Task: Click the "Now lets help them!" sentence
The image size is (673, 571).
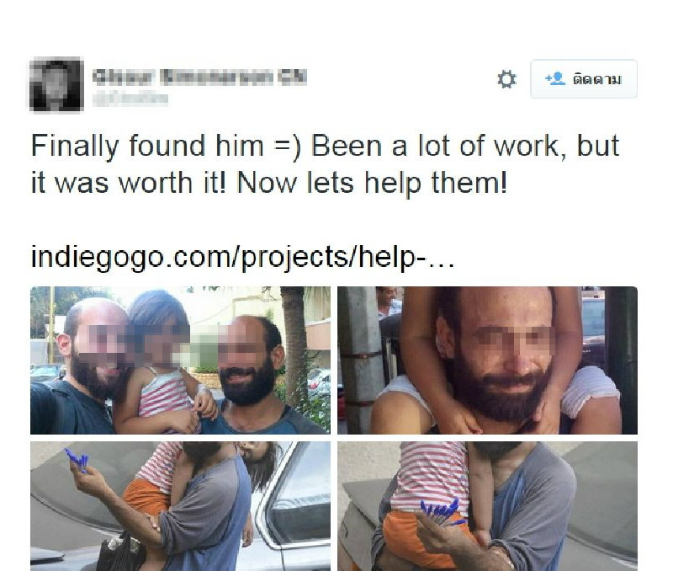Action: coord(372,183)
